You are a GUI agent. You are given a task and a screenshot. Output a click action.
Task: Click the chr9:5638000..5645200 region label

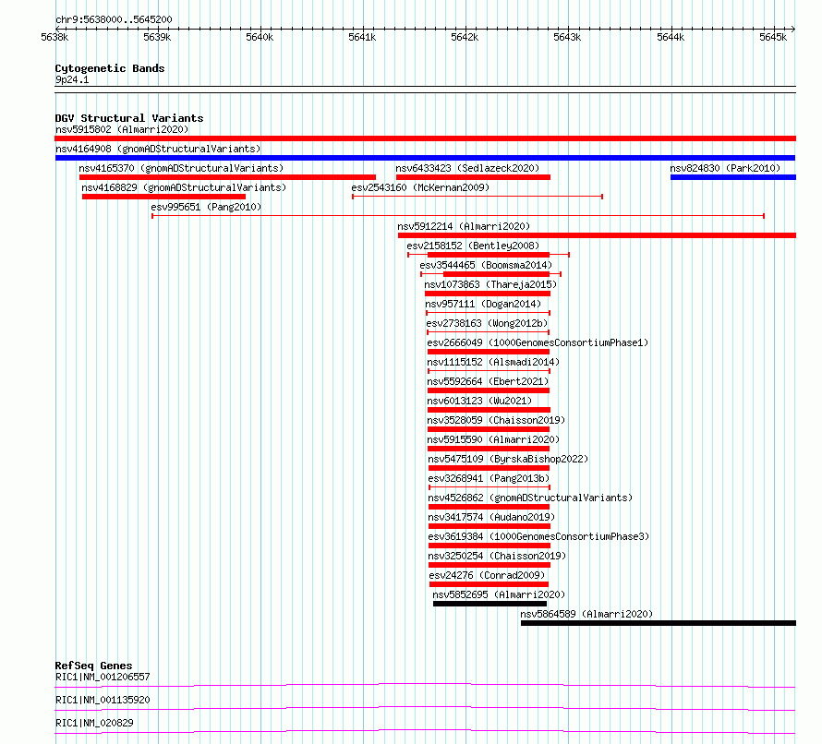point(114,20)
